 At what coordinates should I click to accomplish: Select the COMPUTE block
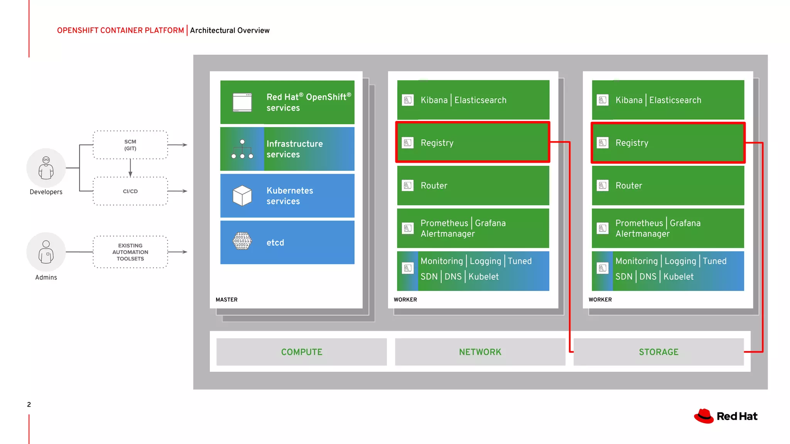click(x=301, y=352)
